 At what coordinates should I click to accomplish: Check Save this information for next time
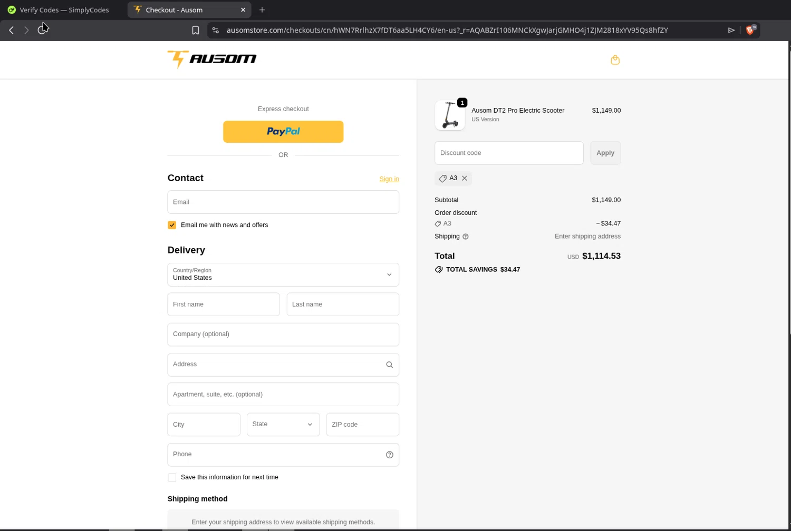tap(172, 477)
